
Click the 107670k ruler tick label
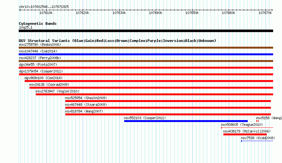pos(265,13)
